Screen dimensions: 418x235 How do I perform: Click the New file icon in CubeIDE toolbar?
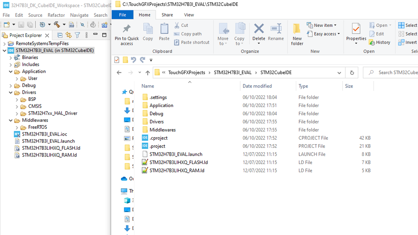pyautogui.click(x=7, y=25)
